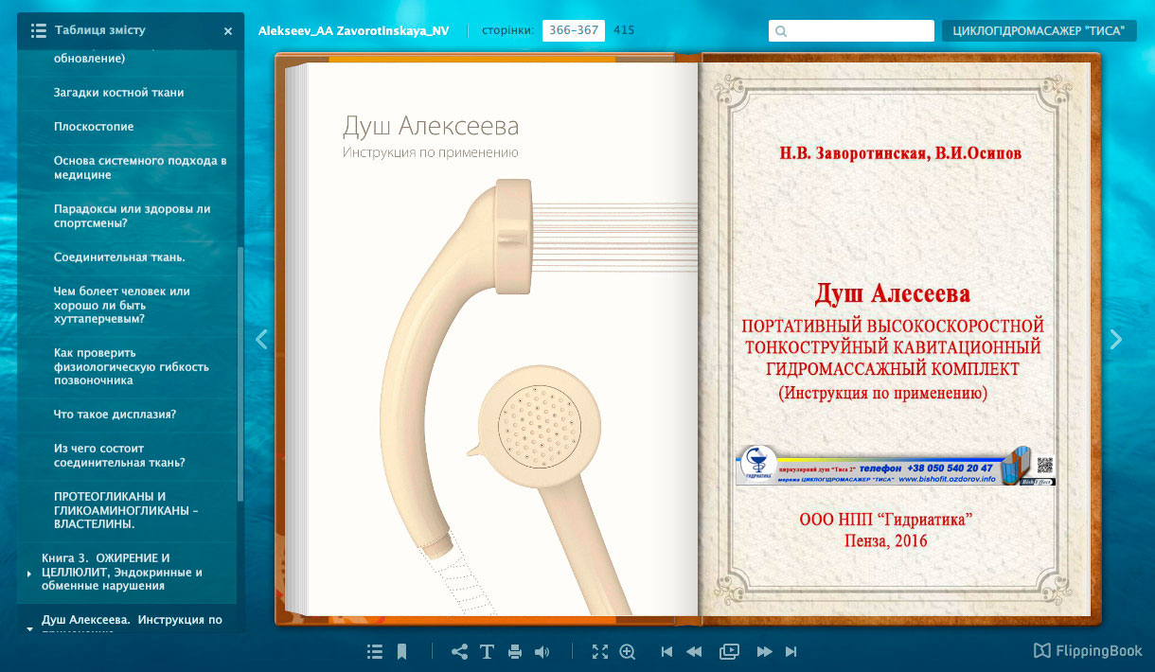Screen dimensions: 1155x672
Task: Open Чем болеет человек или хорошо ли быть гуттаперчевым
Action: click(x=122, y=305)
